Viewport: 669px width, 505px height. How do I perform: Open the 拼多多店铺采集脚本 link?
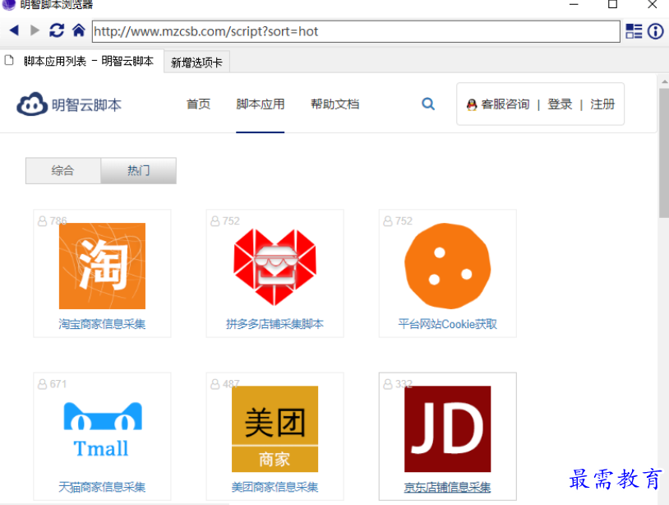tap(275, 324)
